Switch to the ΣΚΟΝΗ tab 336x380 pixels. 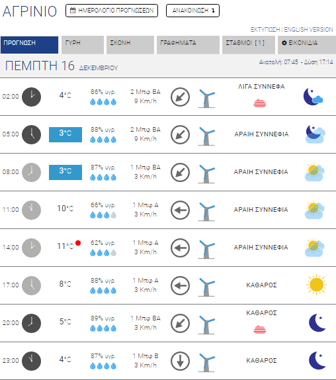[x=130, y=45]
